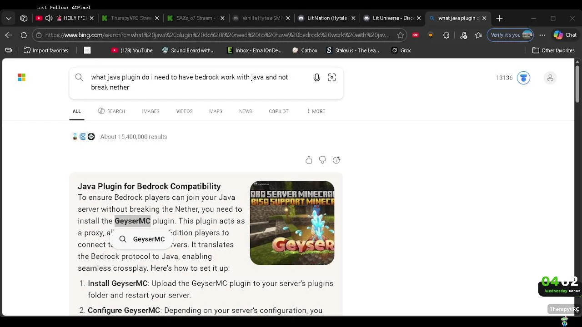Open visual search camera icon
582x327 pixels.
[332, 78]
